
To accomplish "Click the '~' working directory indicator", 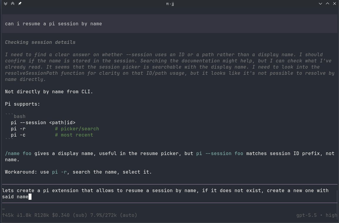I will coord(3,209).
